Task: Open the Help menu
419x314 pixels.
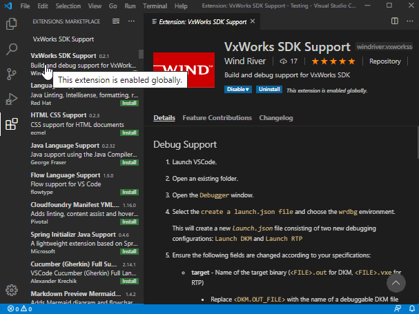Action: [181, 6]
